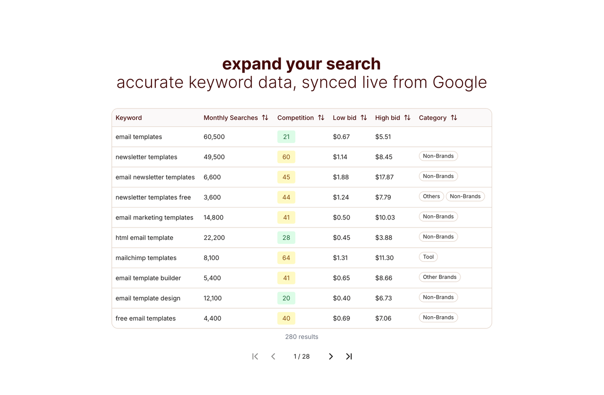Go to the previous results page
This screenshot has height=395, width=604.
point(273,356)
